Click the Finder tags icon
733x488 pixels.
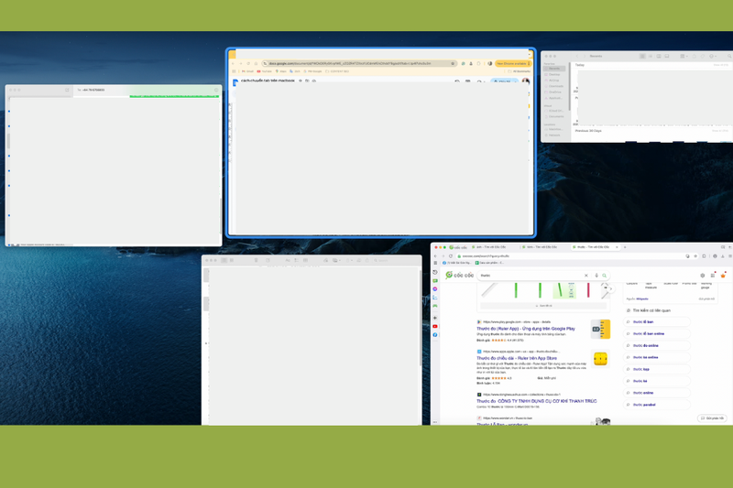click(702, 56)
